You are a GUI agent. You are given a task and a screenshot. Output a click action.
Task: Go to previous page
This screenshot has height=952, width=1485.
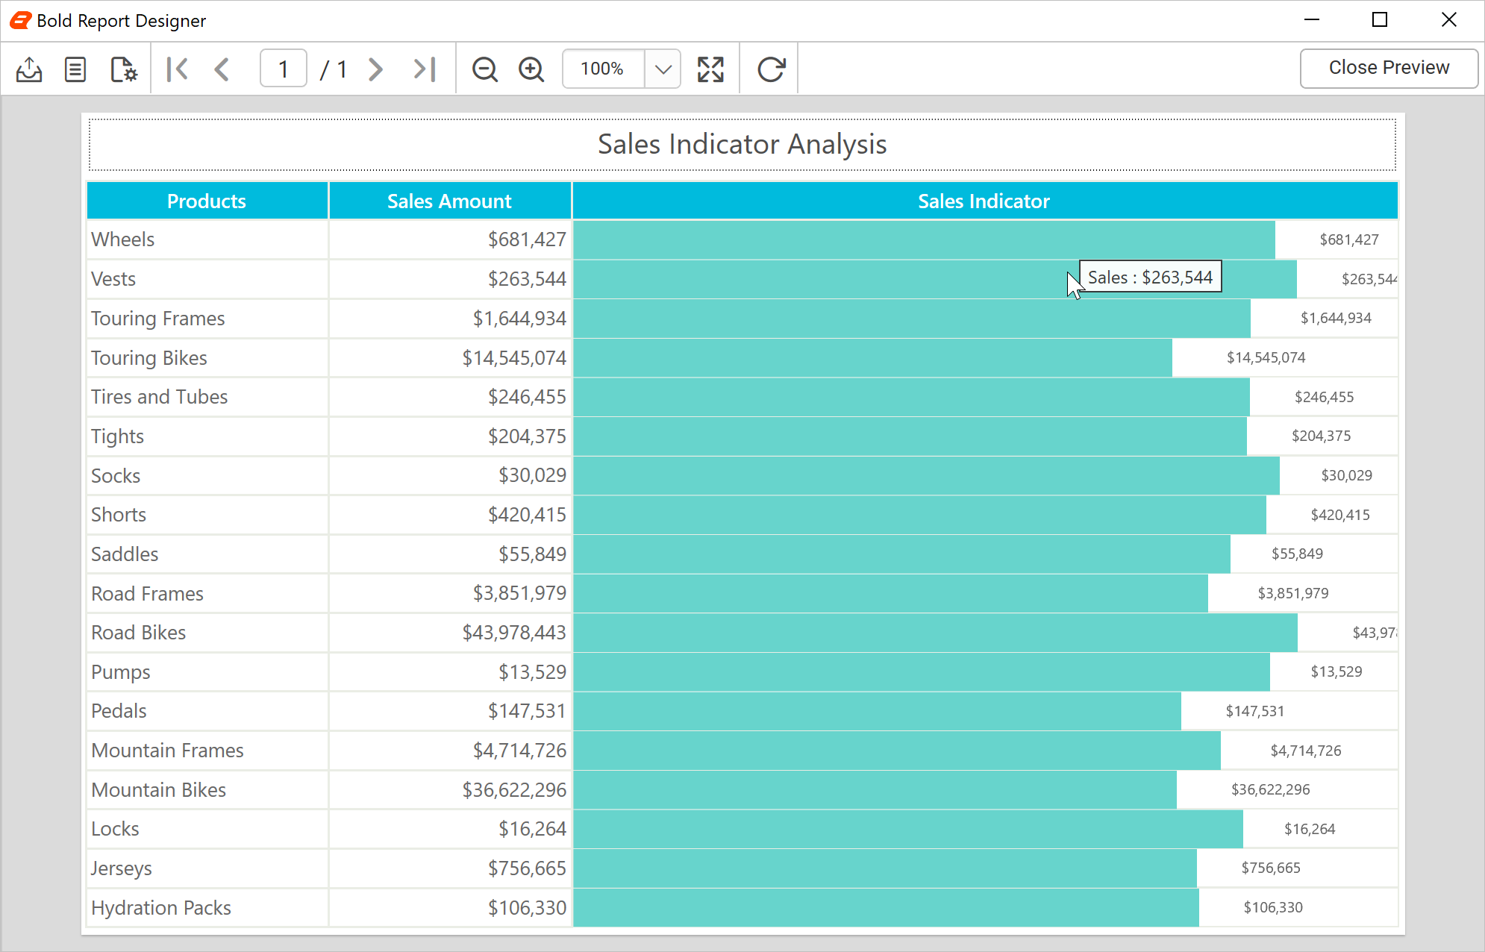[222, 69]
